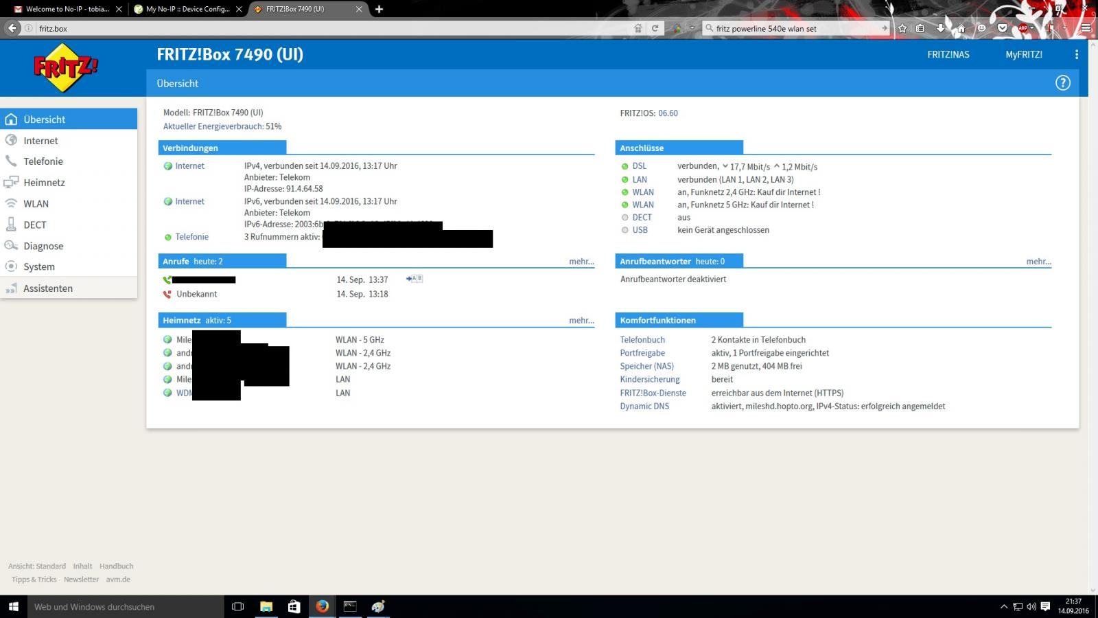The width and height of the screenshot is (1098, 618).
Task: Open the Action Center notifications icon
Action: click(x=1045, y=606)
